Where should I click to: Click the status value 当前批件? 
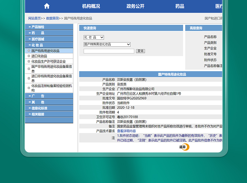tap(123, 103)
